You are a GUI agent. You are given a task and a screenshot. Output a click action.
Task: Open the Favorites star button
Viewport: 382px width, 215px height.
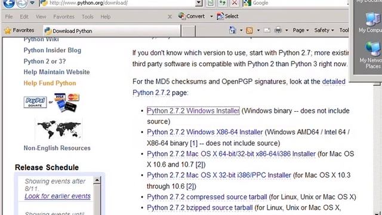19,30
